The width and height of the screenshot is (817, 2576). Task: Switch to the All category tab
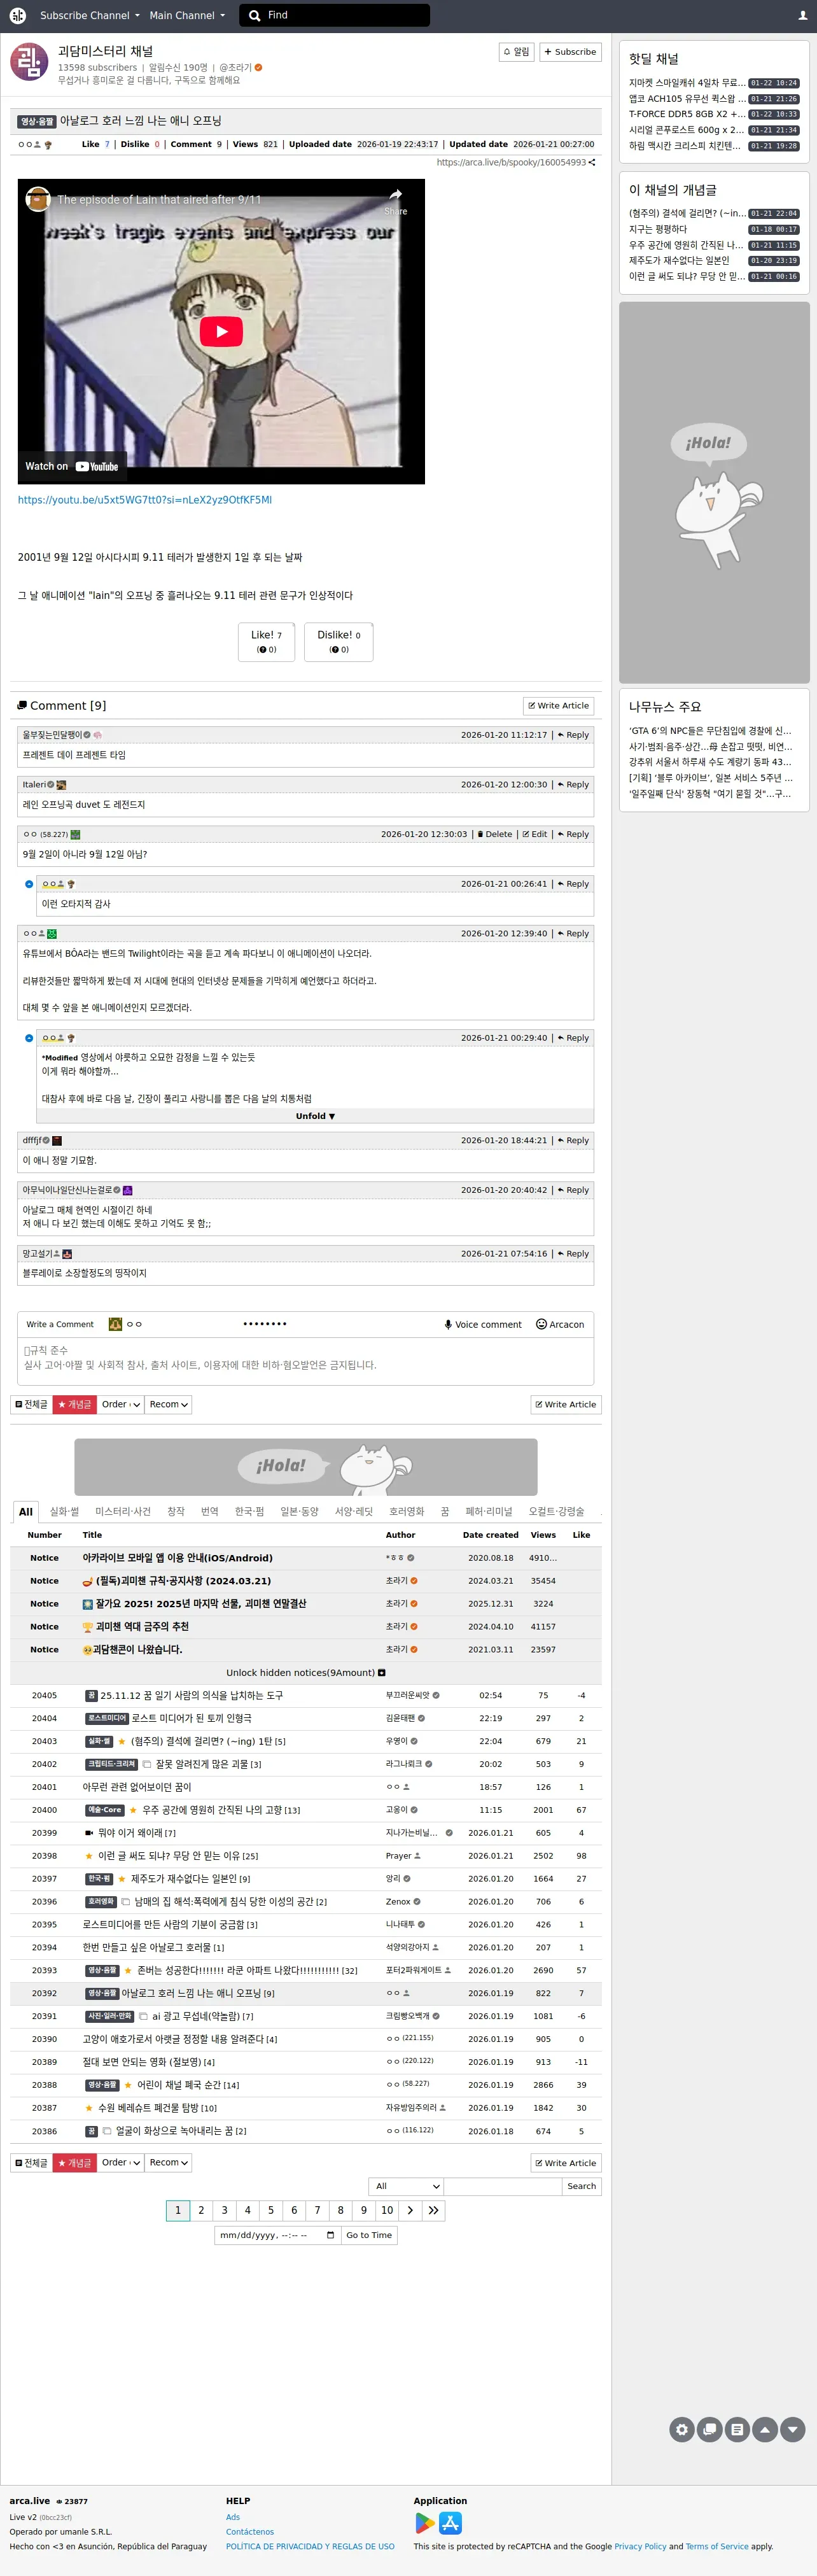[x=26, y=1512]
